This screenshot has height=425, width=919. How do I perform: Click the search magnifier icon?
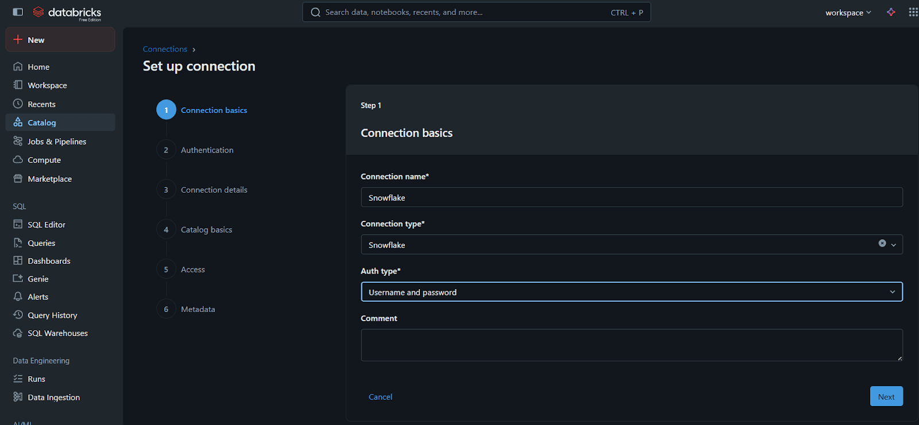pyautogui.click(x=315, y=12)
